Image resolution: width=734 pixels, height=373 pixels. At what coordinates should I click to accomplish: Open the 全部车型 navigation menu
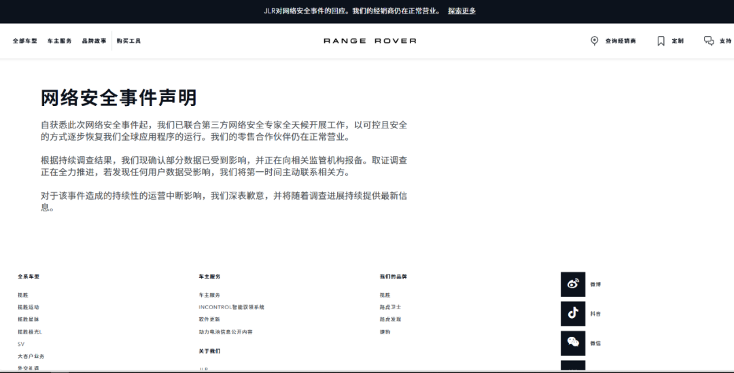point(25,41)
